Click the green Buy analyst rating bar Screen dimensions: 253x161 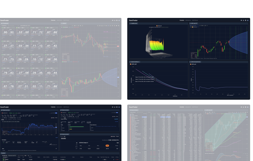pos(77,127)
